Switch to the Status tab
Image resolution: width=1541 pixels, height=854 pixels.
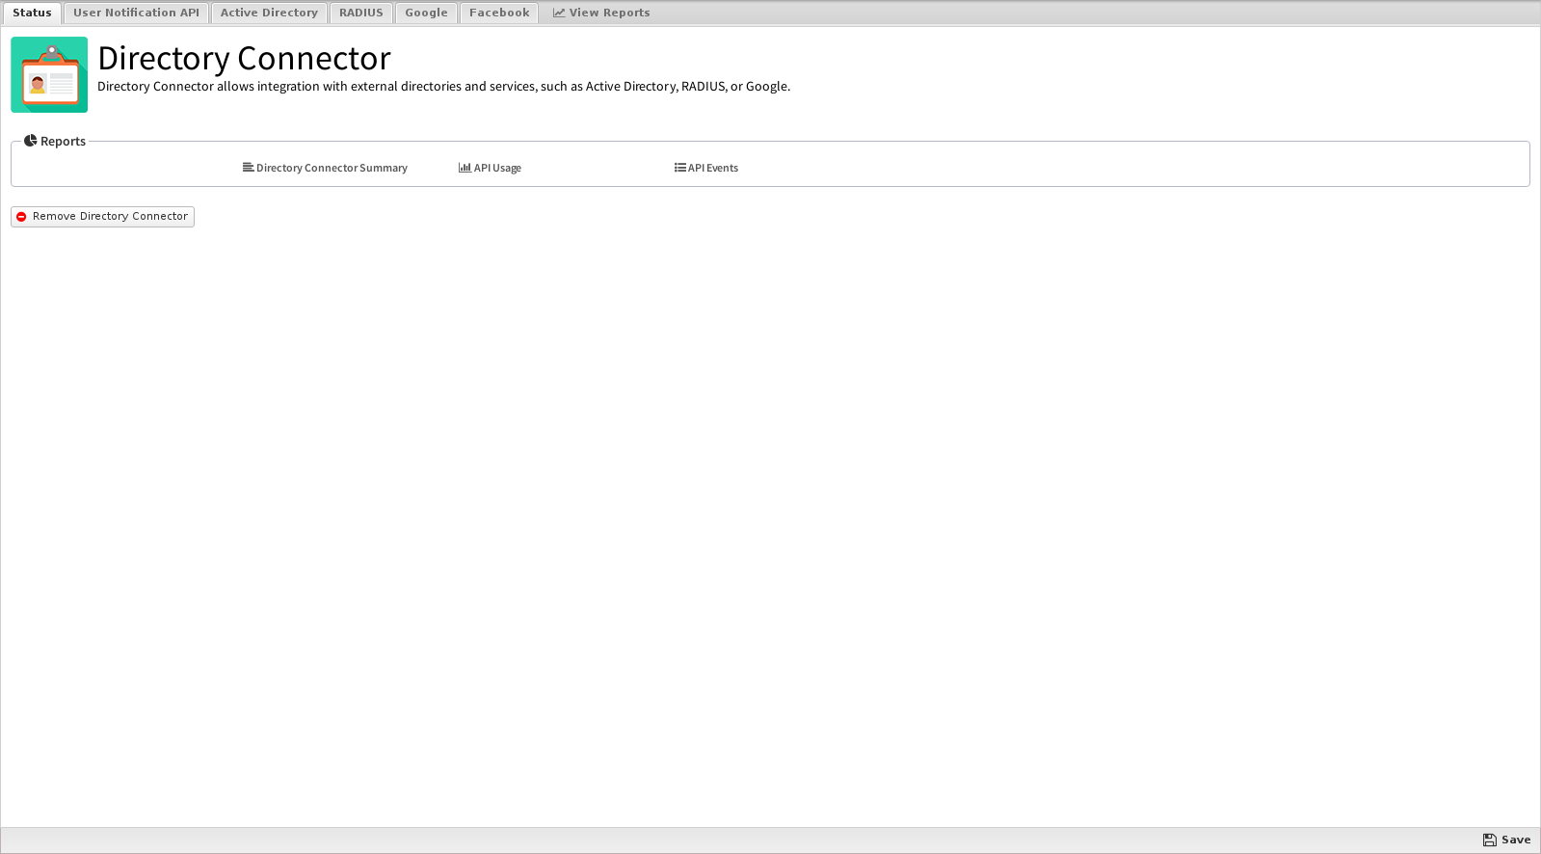pyautogui.click(x=32, y=13)
